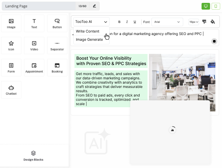The image size is (222, 168).
Task: Select Image Generate menu option
Action: click(x=90, y=39)
